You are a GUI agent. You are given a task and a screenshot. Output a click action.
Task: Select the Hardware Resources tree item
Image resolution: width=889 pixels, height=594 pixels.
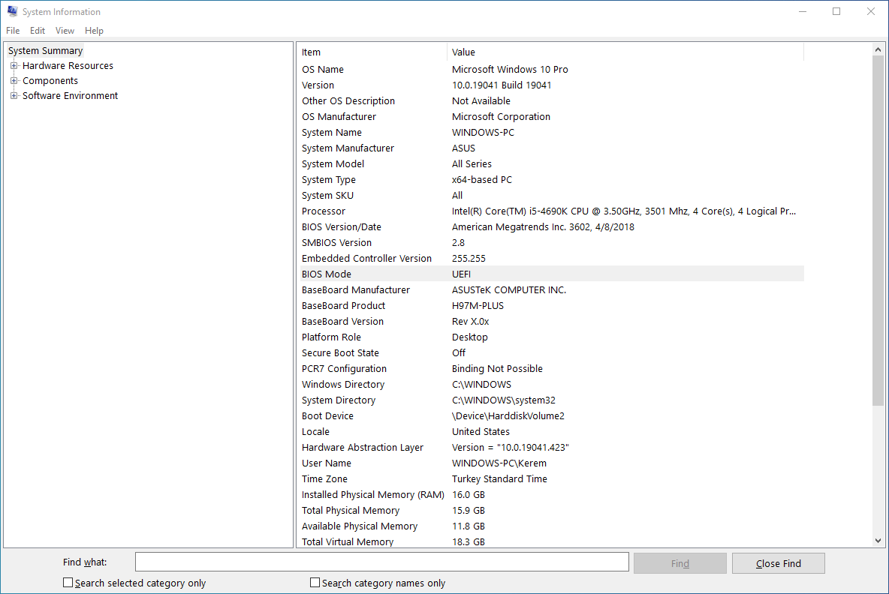coord(68,66)
